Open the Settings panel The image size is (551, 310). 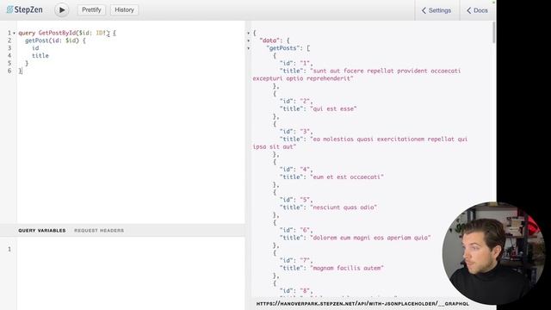(436, 10)
